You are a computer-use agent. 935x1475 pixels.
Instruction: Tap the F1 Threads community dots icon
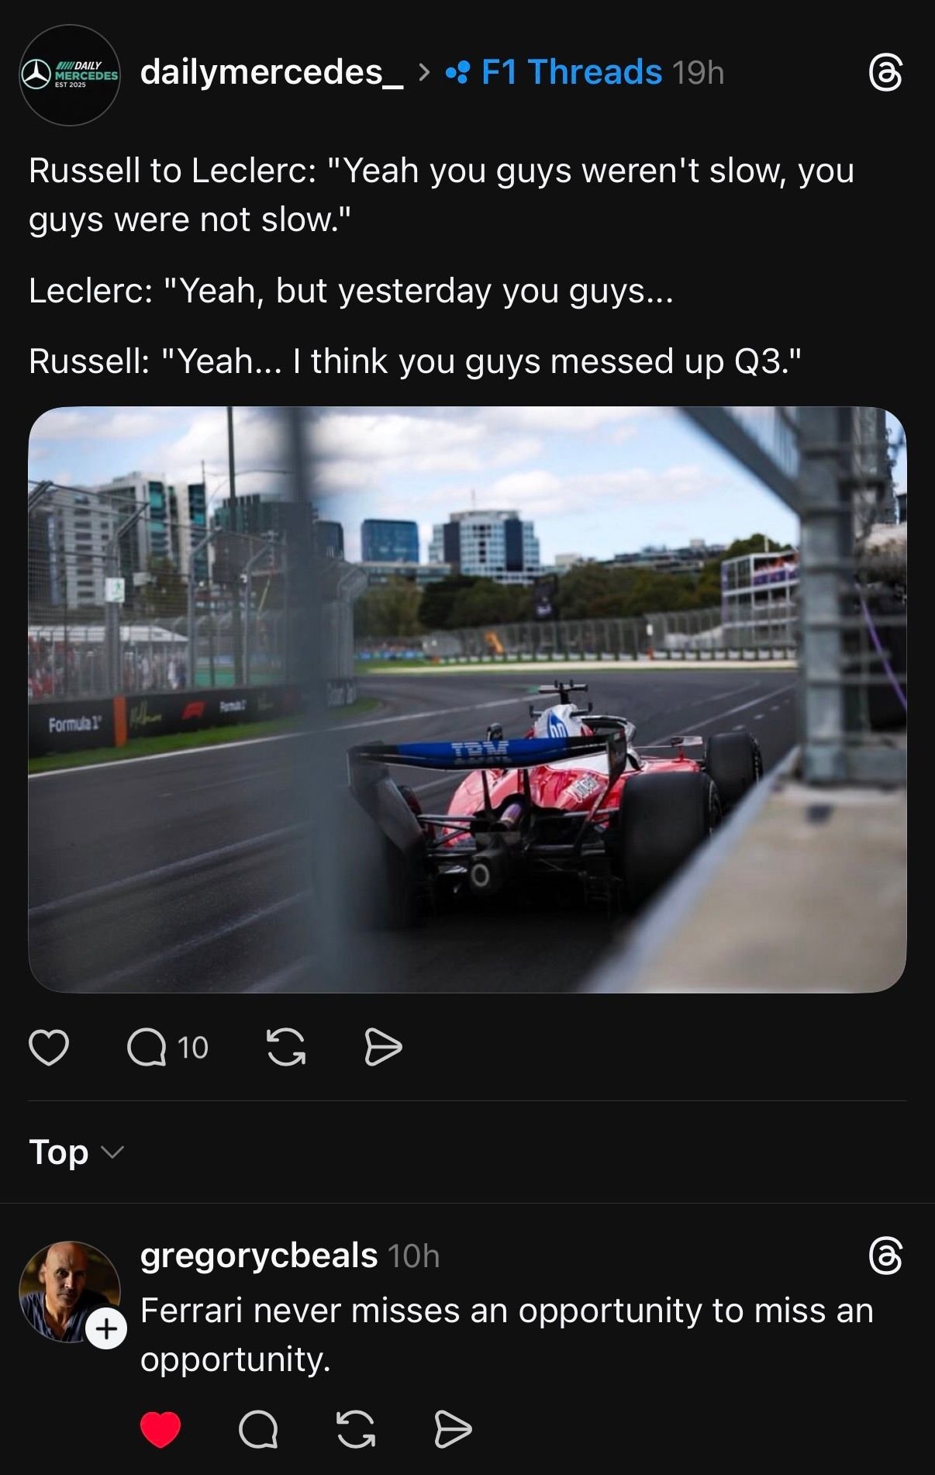[457, 73]
